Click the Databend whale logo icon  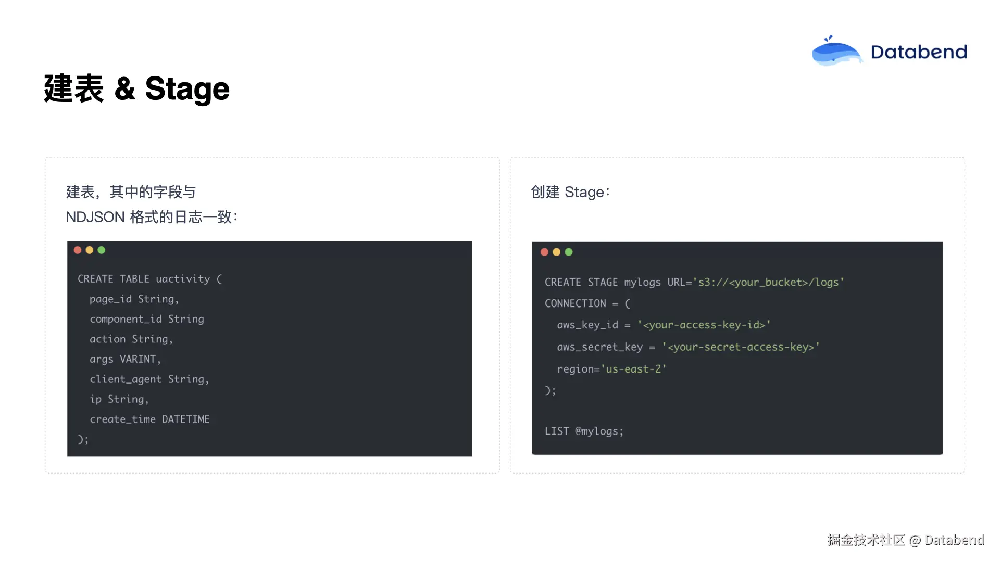836,52
